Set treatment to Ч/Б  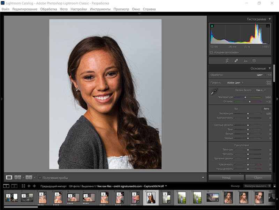click(269, 75)
